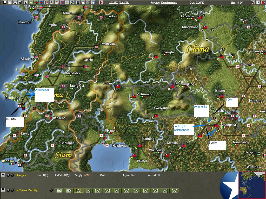Viewport: 266px width, 199px height.
Task: Select the Chinese flag at Ichang
Action: tap(222, 96)
